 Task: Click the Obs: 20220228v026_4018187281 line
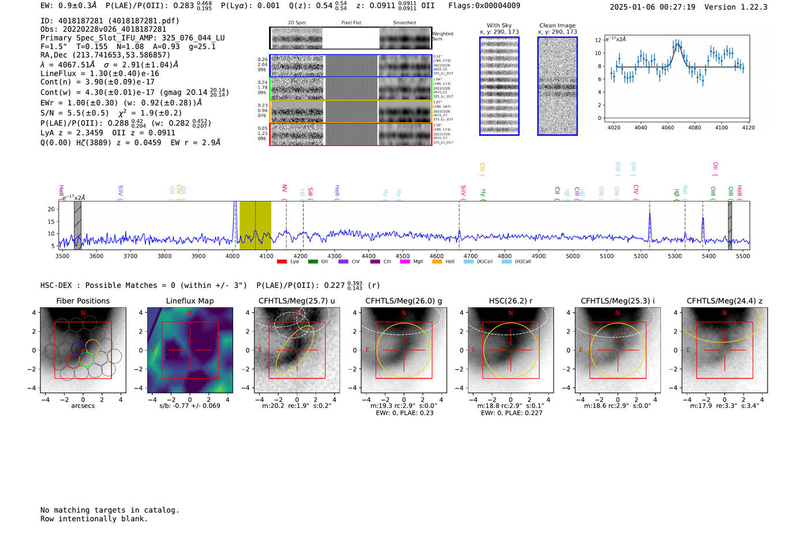103,29
